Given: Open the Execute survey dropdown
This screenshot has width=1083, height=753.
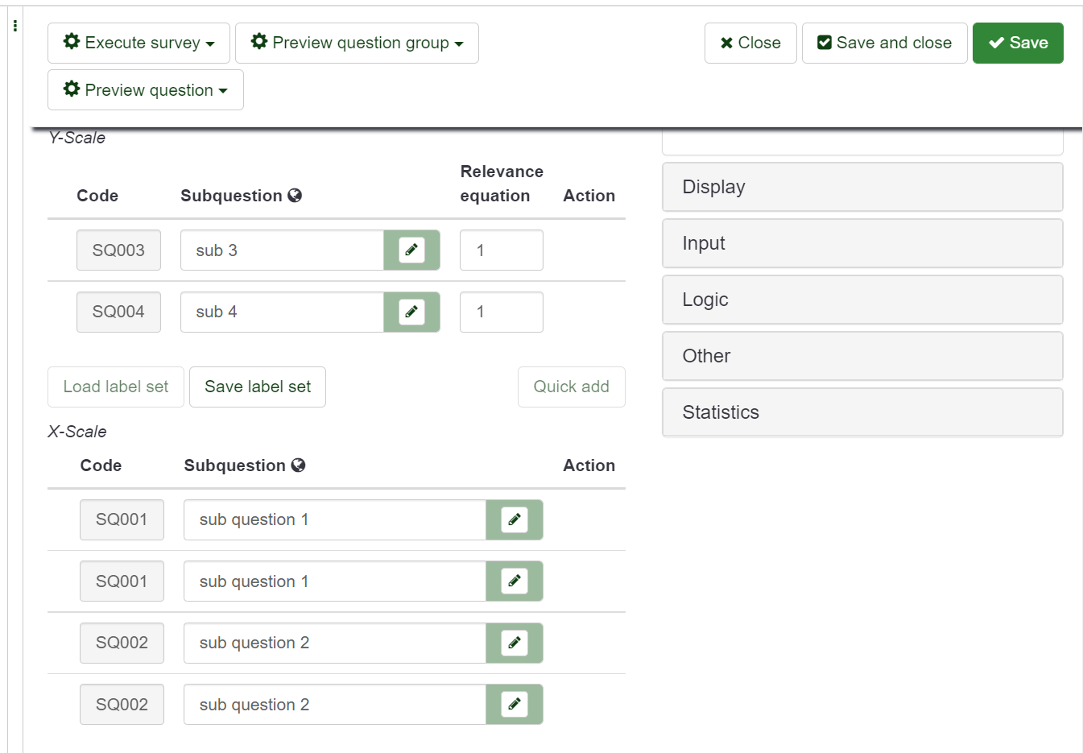Looking at the screenshot, I should tap(138, 43).
